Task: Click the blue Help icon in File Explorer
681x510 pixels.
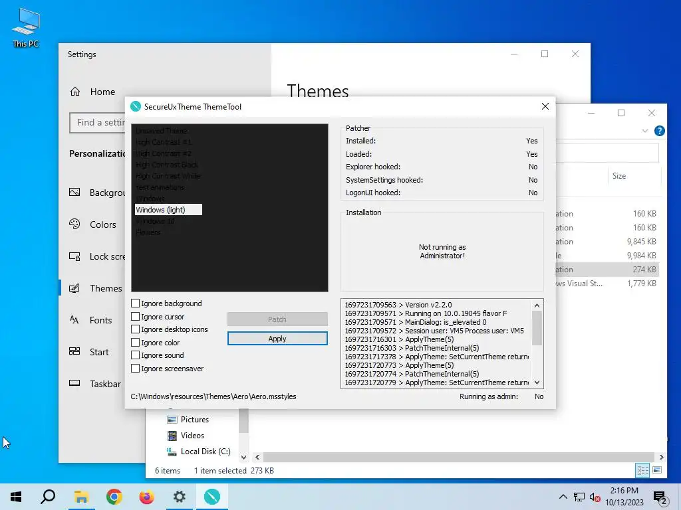Action: pos(659,131)
